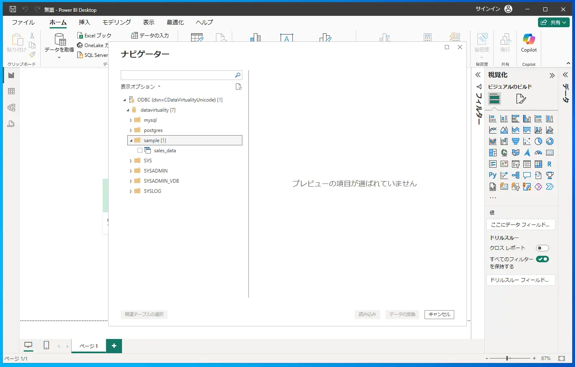Viewport: 575px width, 367px height.
Task: Choose the scatter chart visual
Action: 527,142
